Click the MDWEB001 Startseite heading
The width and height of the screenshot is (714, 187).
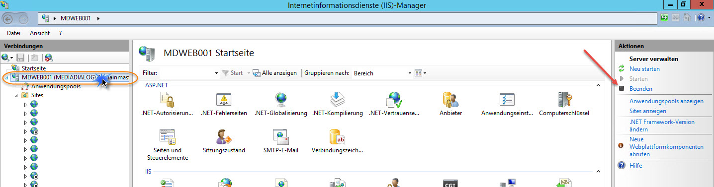[x=209, y=53]
